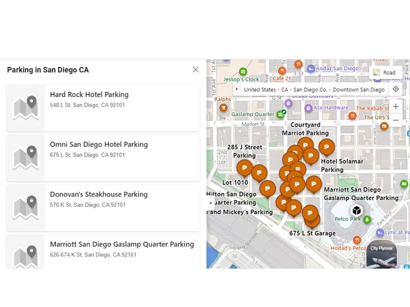Click the Hodad's Petco restaurant icon
Image resolution: width=410 pixels, height=307 pixels.
coord(357,239)
